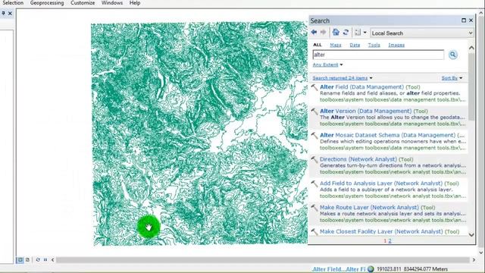The image size is (485, 273).
Task: Click hammer icon beside Add Field to Analysis Layer
Action: coord(314,184)
